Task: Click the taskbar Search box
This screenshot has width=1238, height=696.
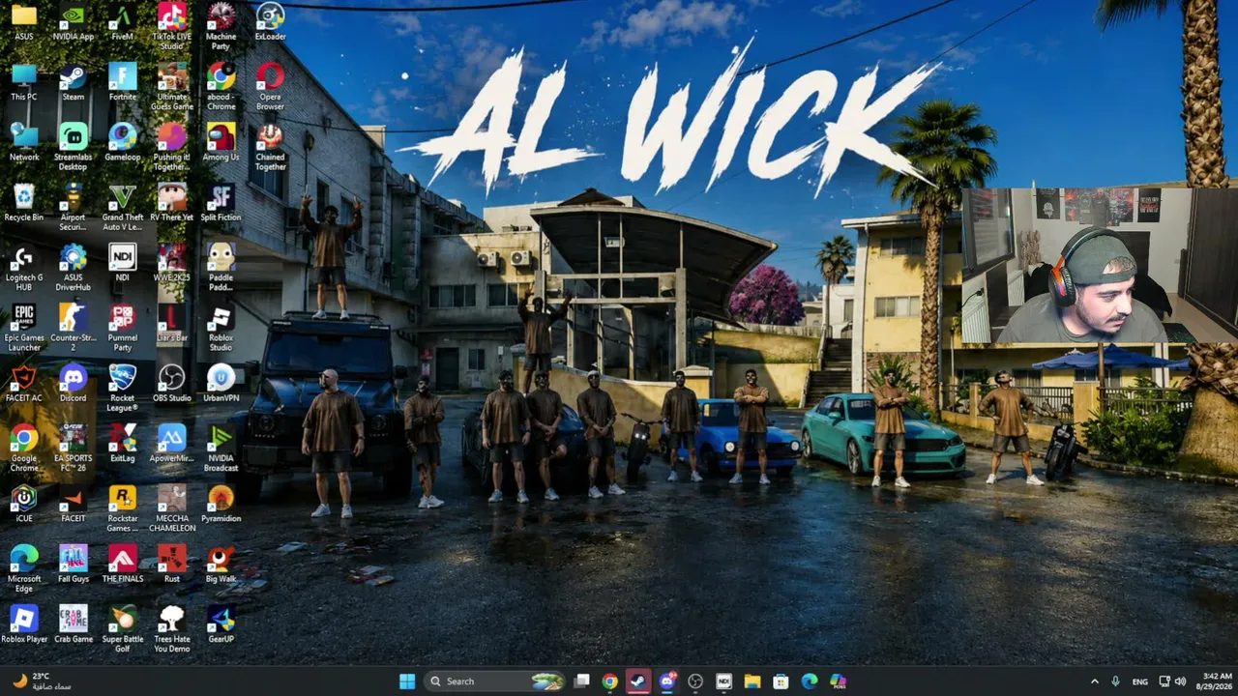Action: click(494, 681)
